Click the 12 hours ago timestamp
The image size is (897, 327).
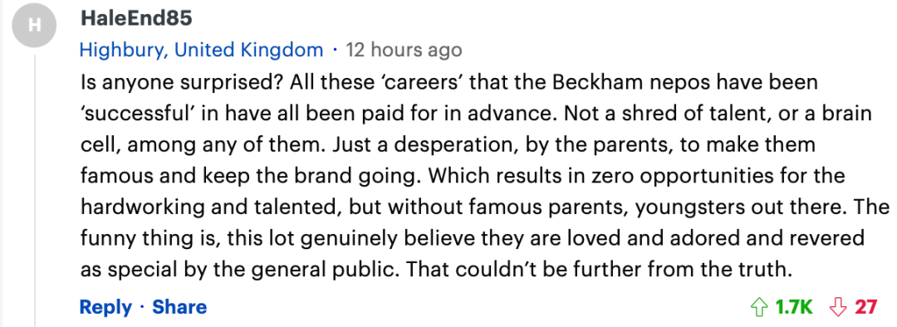click(404, 51)
